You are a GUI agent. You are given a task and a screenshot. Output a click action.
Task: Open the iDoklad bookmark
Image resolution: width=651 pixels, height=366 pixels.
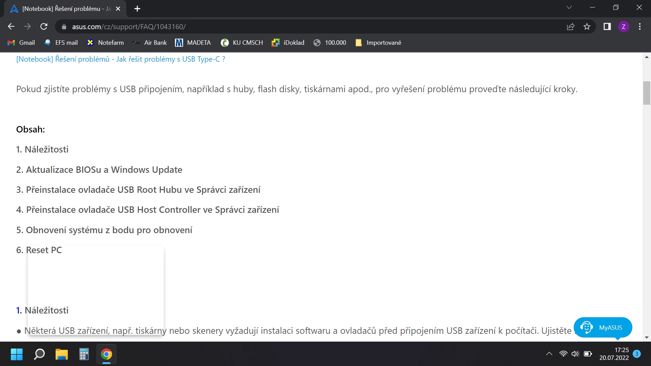tap(288, 43)
